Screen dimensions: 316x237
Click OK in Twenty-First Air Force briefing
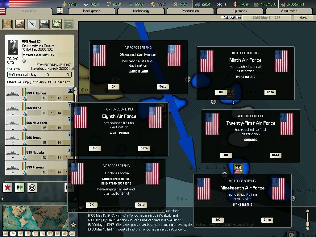click(226, 155)
